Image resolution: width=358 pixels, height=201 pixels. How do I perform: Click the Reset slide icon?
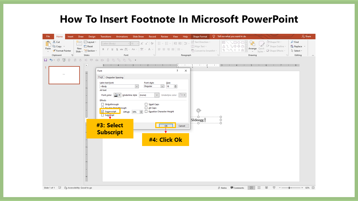85,46
